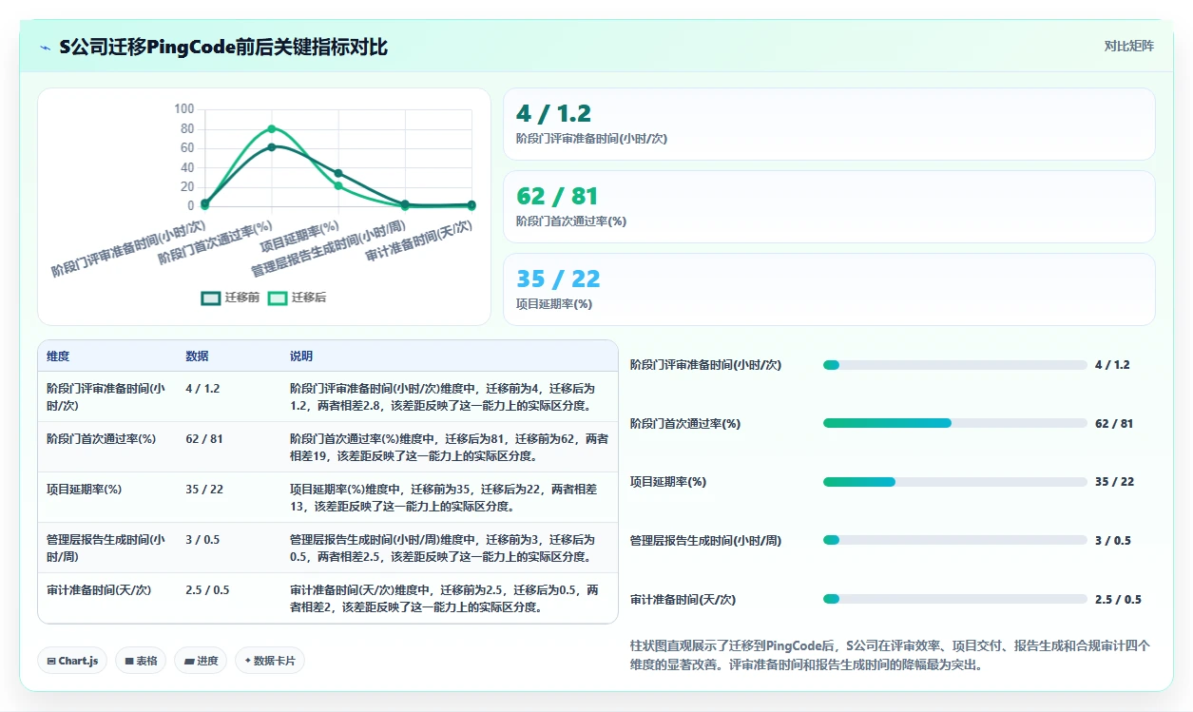Select the 表格 tag chip
Screen dimensions: 1193x712
141,661
